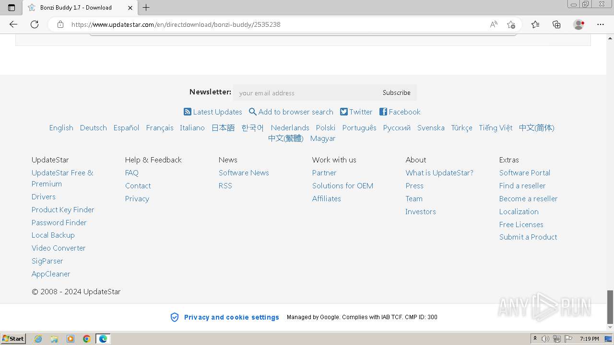Switch to Microsoft Edge taskbar icon

click(x=103, y=339)
